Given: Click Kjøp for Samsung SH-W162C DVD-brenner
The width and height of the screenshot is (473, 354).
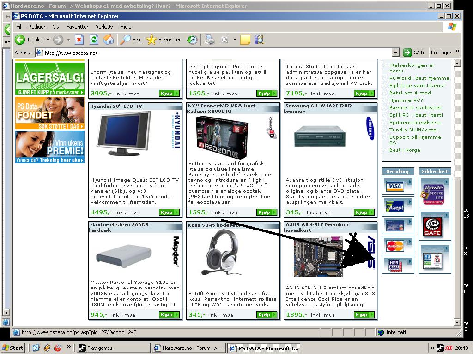Looking at the screenshot, I should [364, 212].
